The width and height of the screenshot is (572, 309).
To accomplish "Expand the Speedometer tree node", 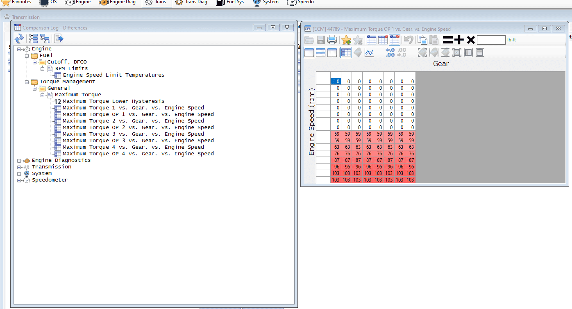I will pyautogui.click(x=19, y=180).
